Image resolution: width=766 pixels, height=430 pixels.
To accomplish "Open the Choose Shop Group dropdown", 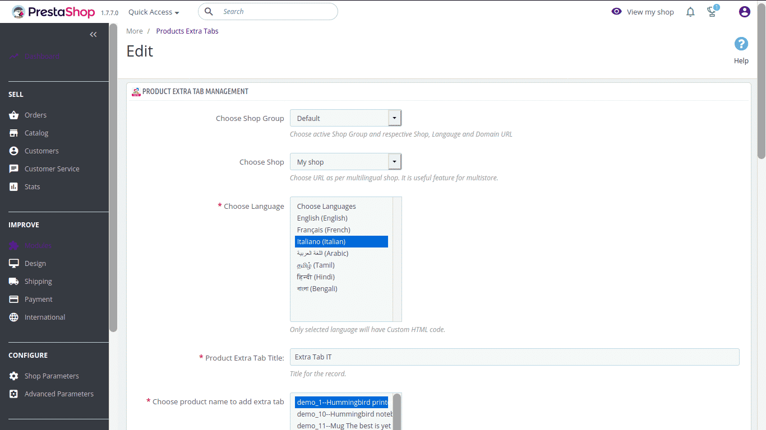I will tap(345, 118).
